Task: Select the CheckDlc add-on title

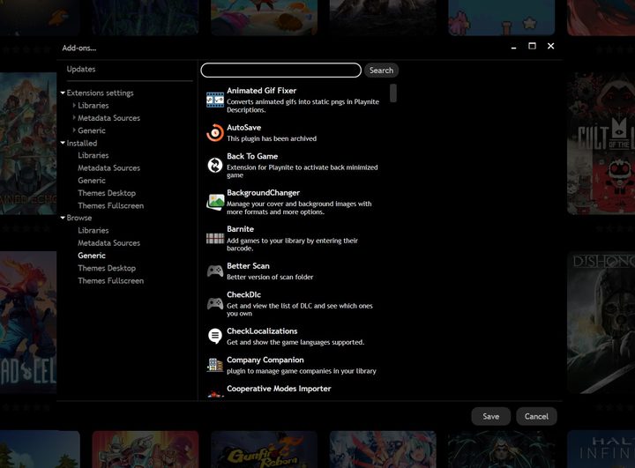Action: pos(243,294)
